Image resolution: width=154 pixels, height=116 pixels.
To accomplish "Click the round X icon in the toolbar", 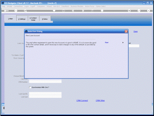I will (x=149, y=10).
